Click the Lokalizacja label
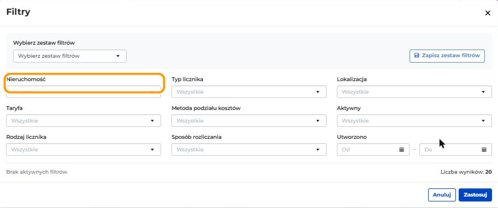The image size is (498, 208). [x=352, y=79]
